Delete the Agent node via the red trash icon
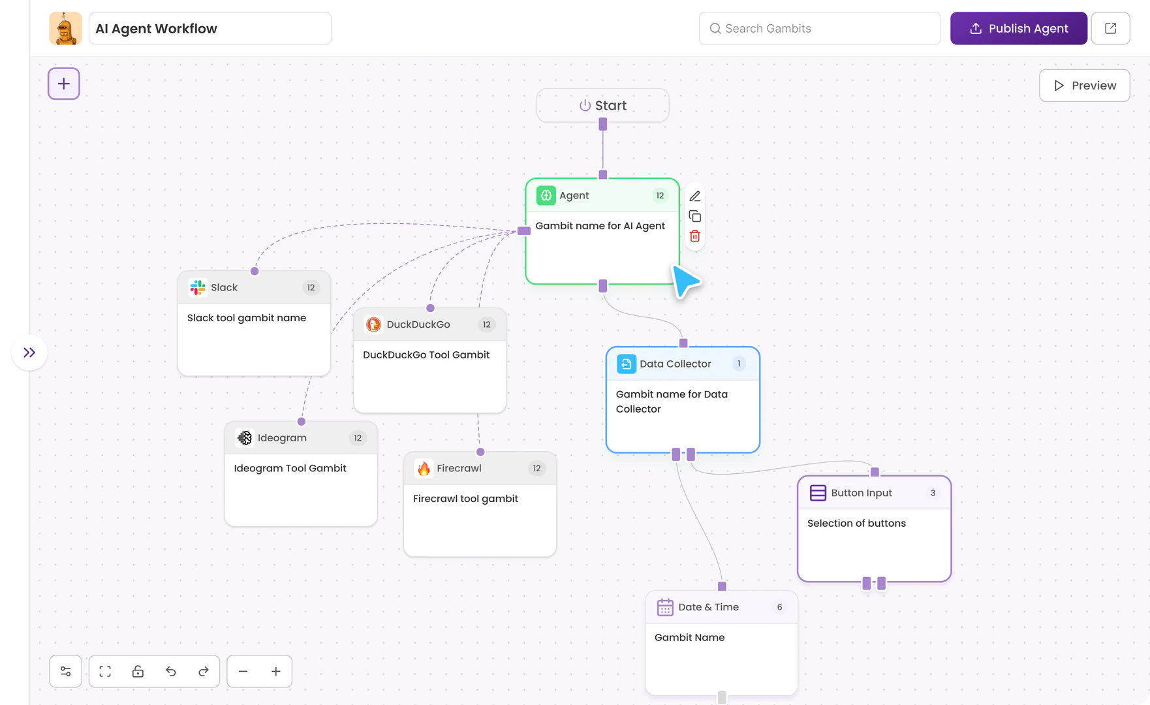Viewport: 1150px width, 705px height. (694, 236)
